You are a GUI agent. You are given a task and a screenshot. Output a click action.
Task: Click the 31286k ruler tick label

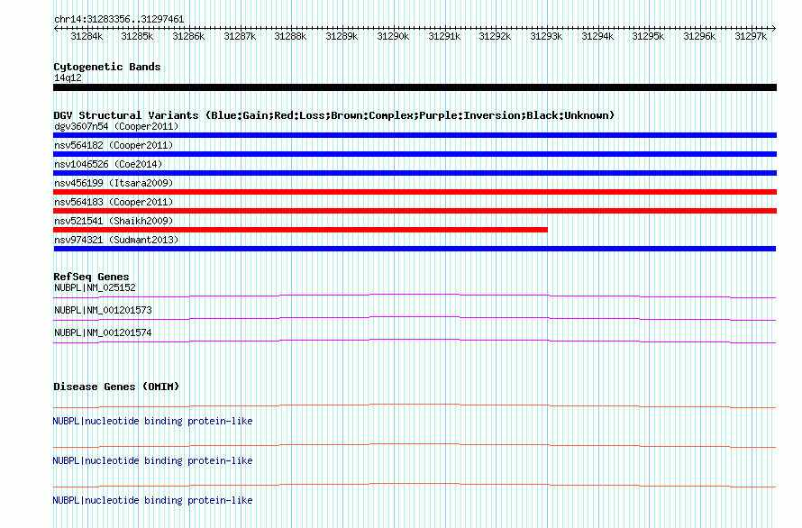pyautogui.click(x=188, y=36)
